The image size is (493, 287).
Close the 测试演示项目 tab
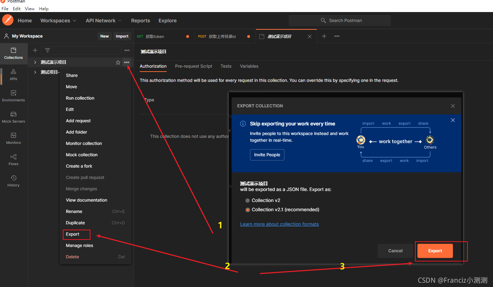point(310,36)
